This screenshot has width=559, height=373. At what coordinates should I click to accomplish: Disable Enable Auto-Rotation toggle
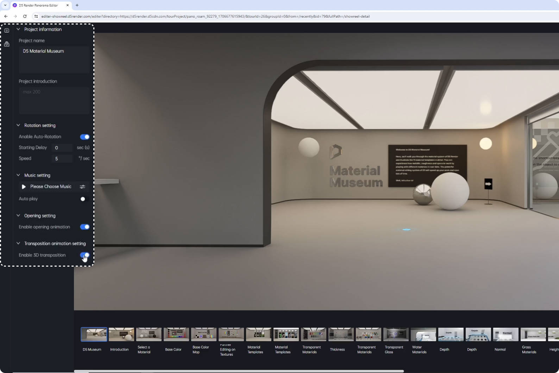pyautogui.click(x=84, y=136)
